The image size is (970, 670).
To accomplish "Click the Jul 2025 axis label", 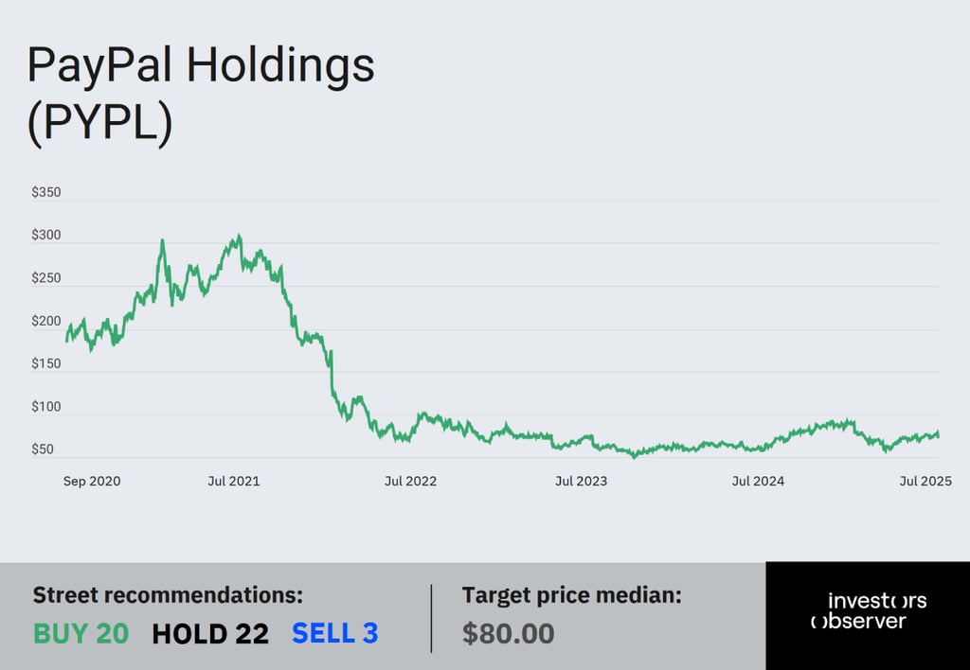I will [x=925, y=482].
